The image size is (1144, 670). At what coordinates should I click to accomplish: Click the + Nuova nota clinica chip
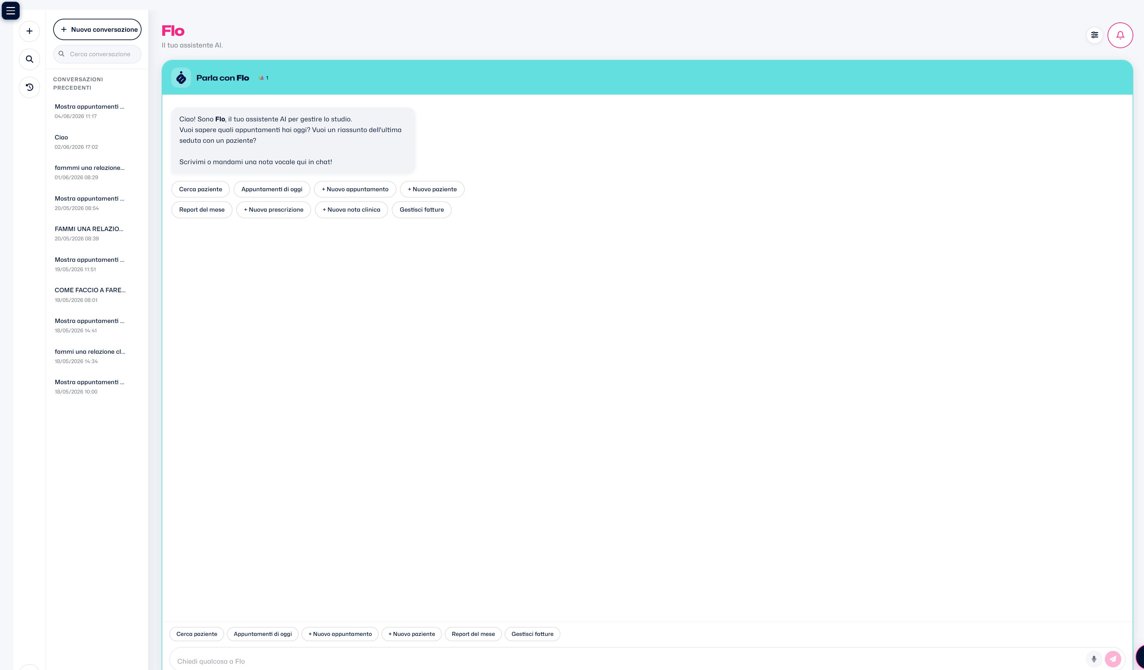(x=351, y=210)
